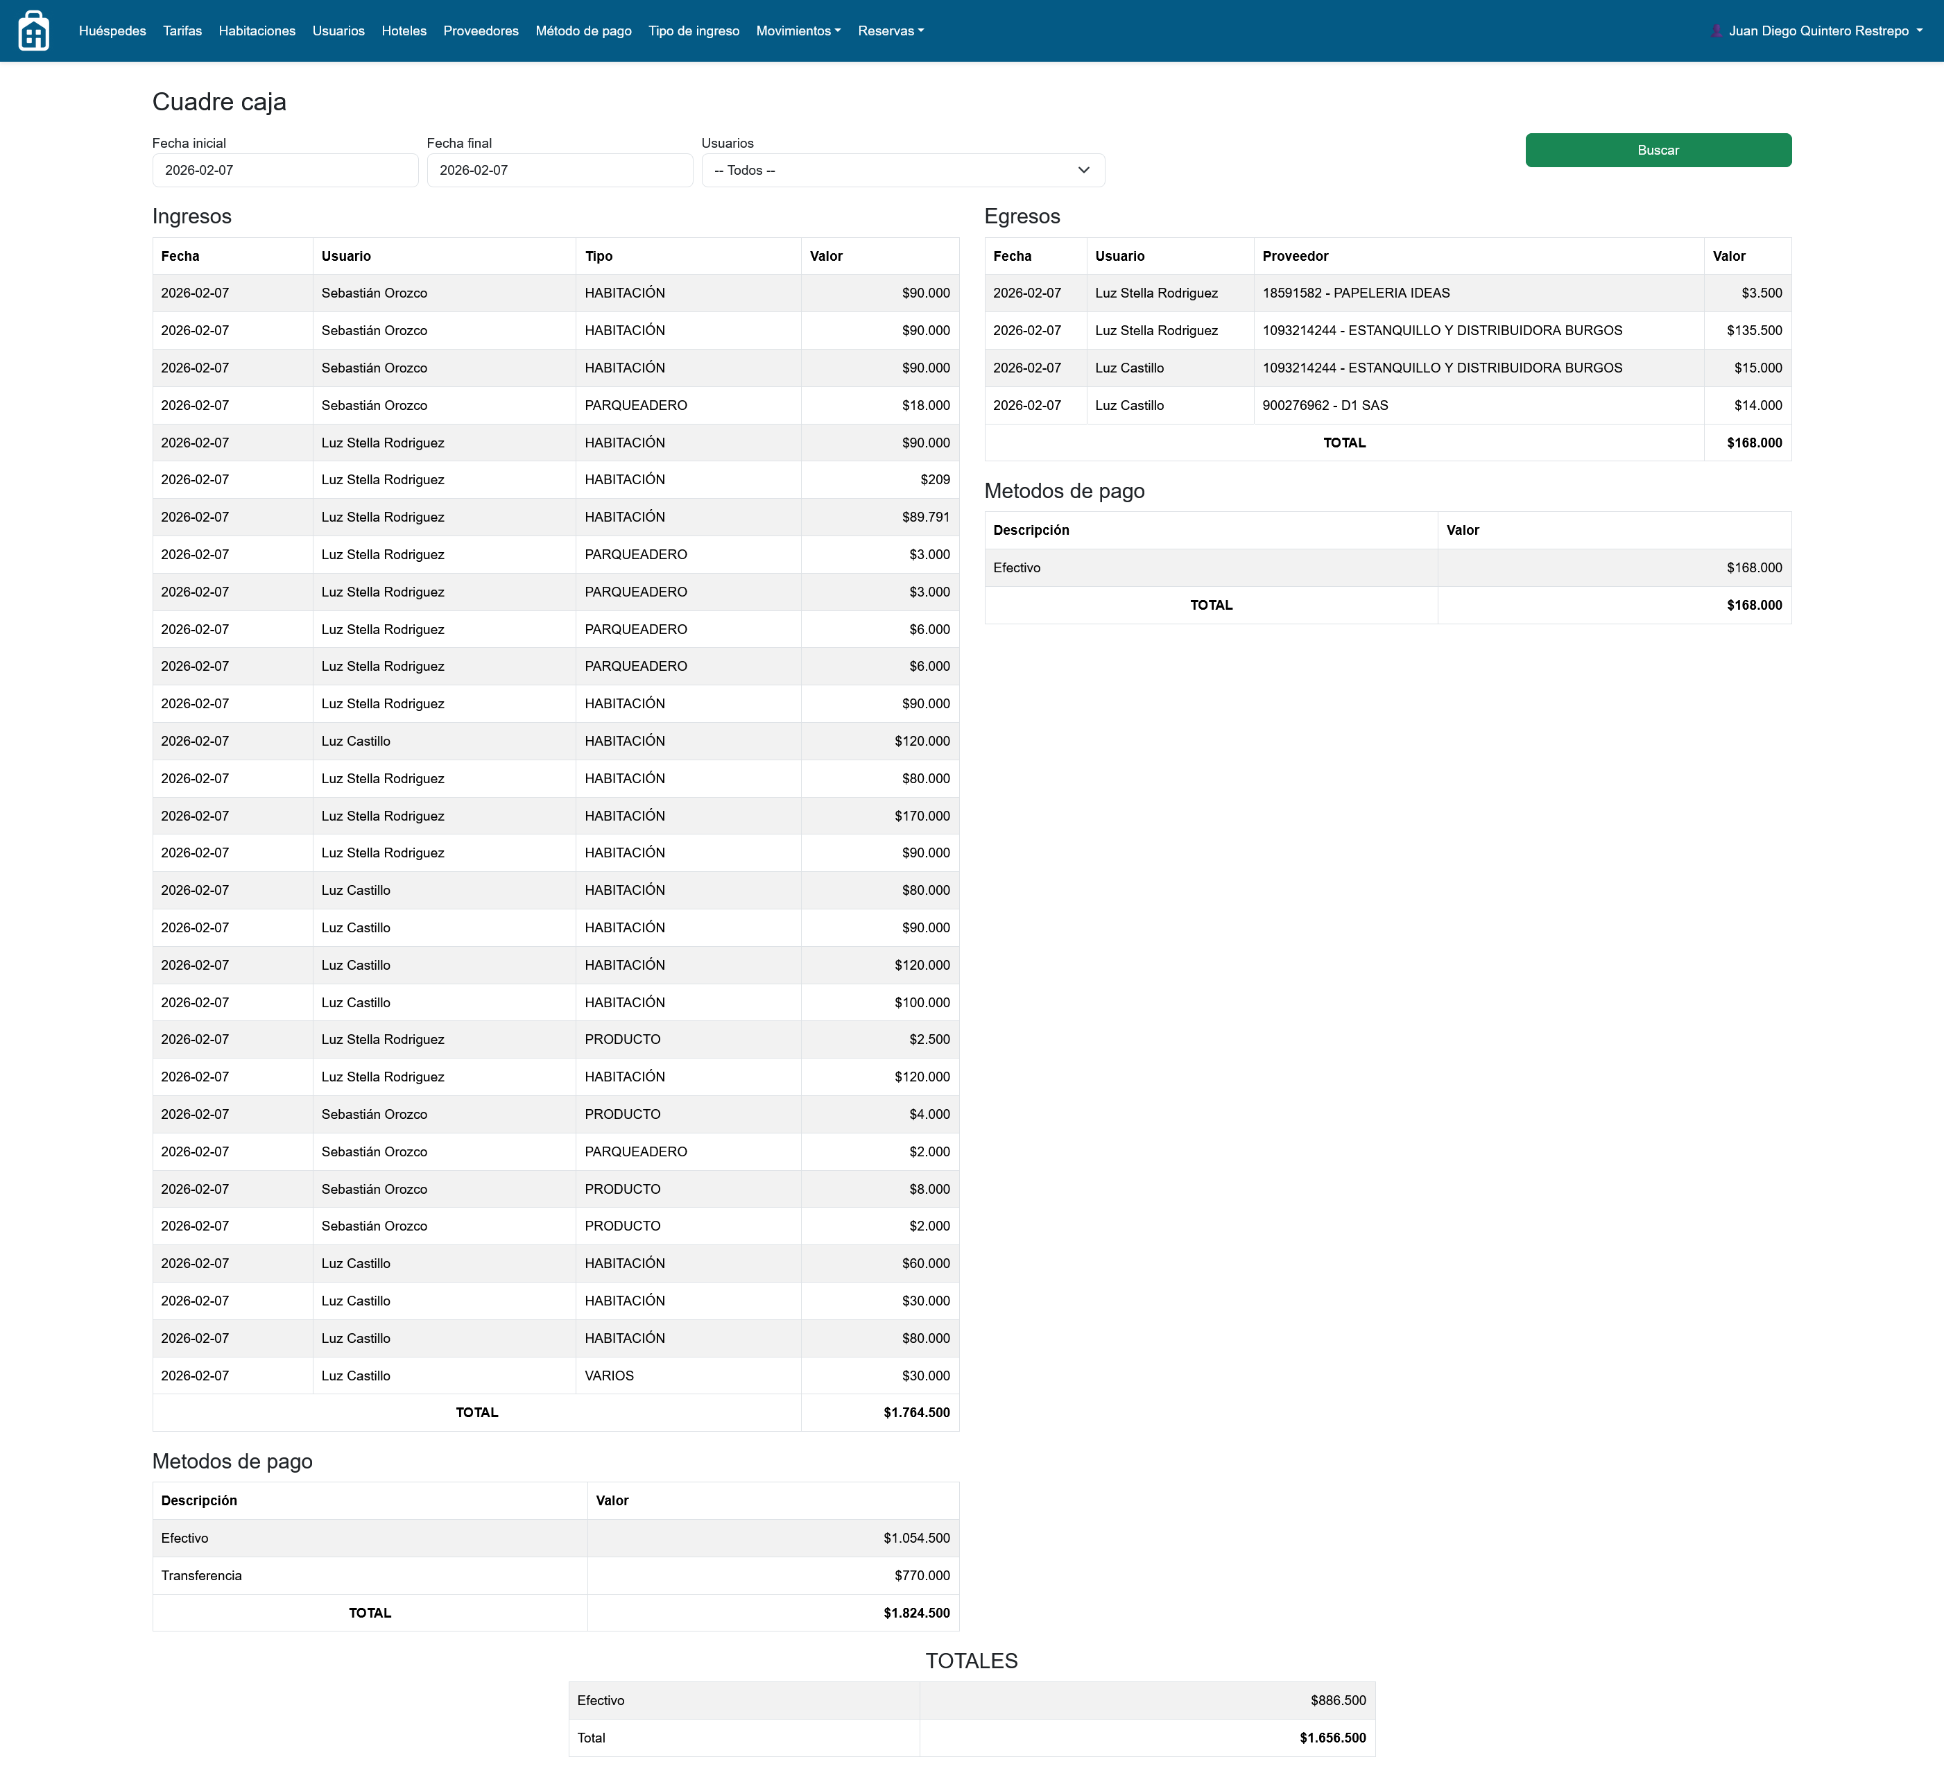Click the hotel logo icon

click(x=34, y=31)
